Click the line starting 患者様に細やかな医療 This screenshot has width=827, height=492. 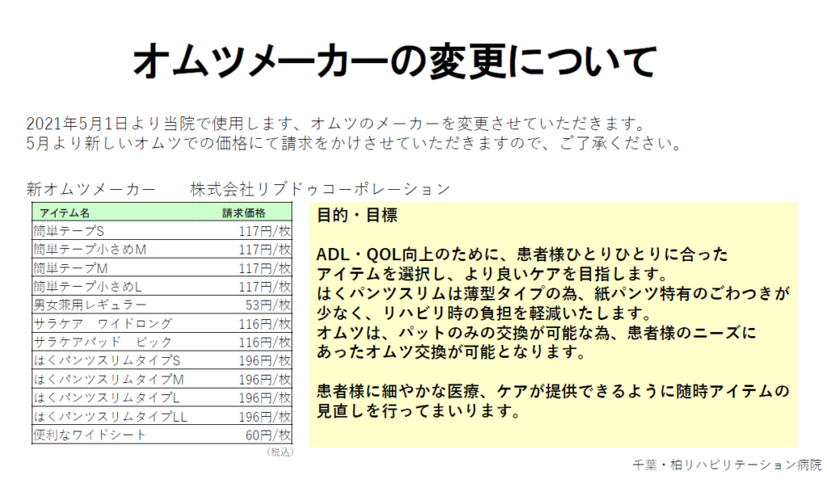[553, 391]
